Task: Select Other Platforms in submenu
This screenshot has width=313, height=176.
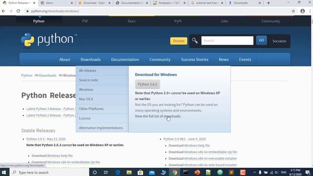Action: [102, 109]
